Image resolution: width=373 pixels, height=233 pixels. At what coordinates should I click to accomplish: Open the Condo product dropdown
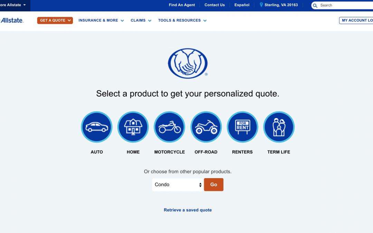pyautogui.click(x=178, y=185)
